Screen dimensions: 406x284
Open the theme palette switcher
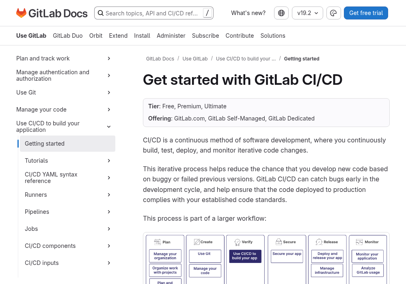click(x=333, y=13)
